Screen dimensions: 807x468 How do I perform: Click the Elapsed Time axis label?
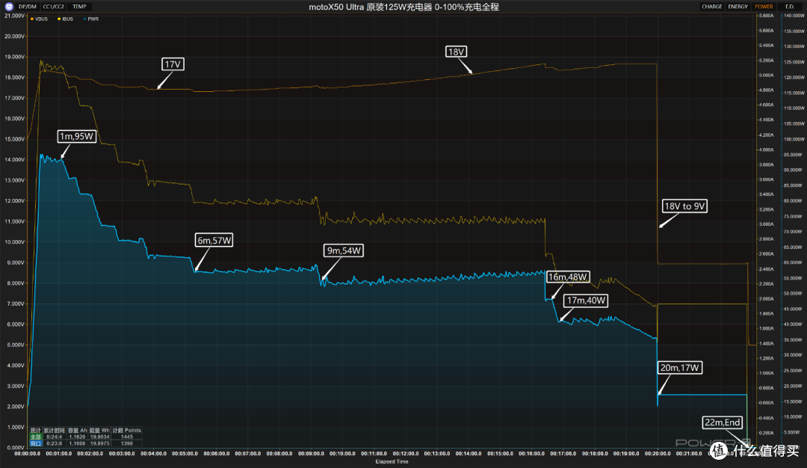click(392, 462)
